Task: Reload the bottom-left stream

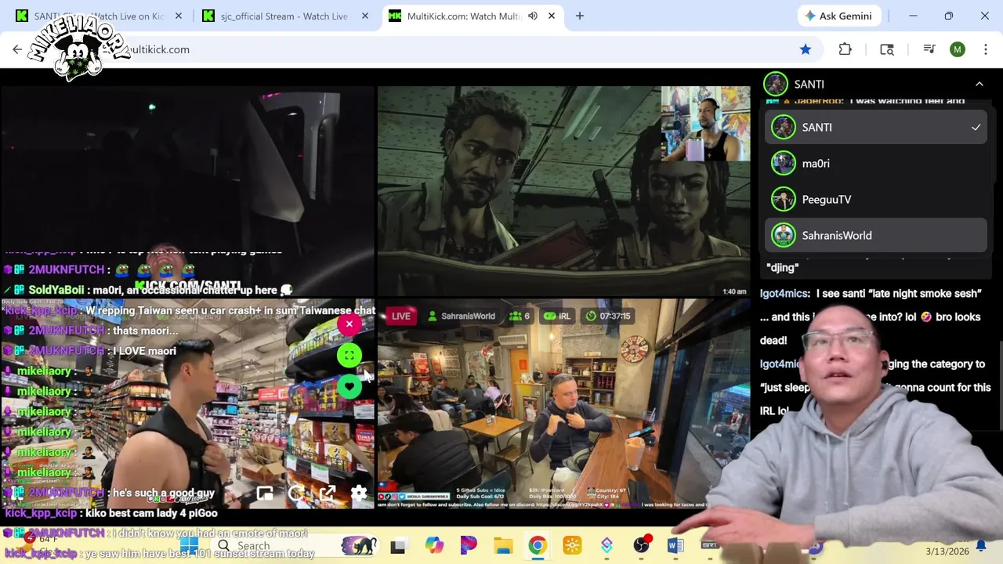Action: pyautogui.click(x=296, y=493)
